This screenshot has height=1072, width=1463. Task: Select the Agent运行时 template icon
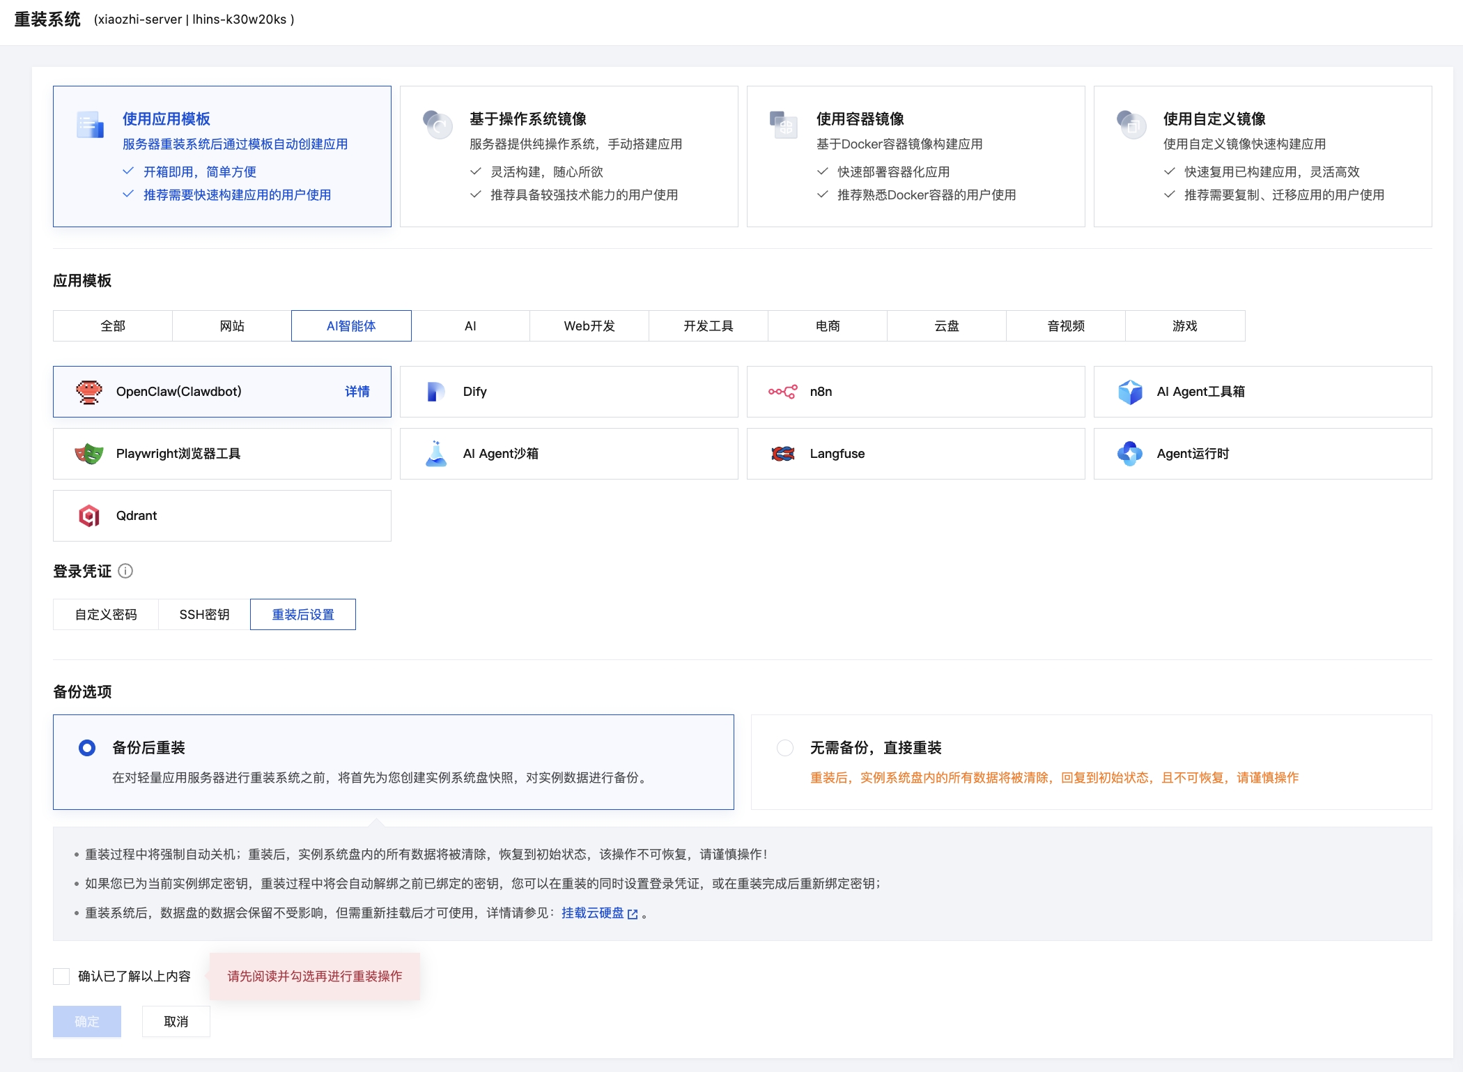(x=1130, y=453)
